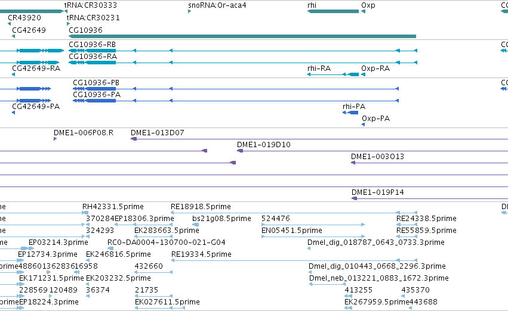Click the rhi-RA transcript label
The image size is (508, 311).
point(319,68)
